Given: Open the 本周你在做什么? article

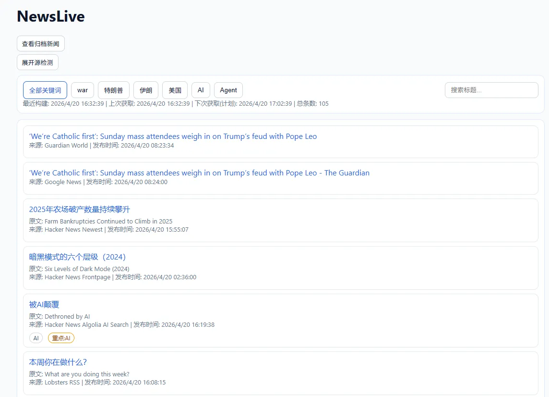Looking at the screenshot, I should point(58,362).
